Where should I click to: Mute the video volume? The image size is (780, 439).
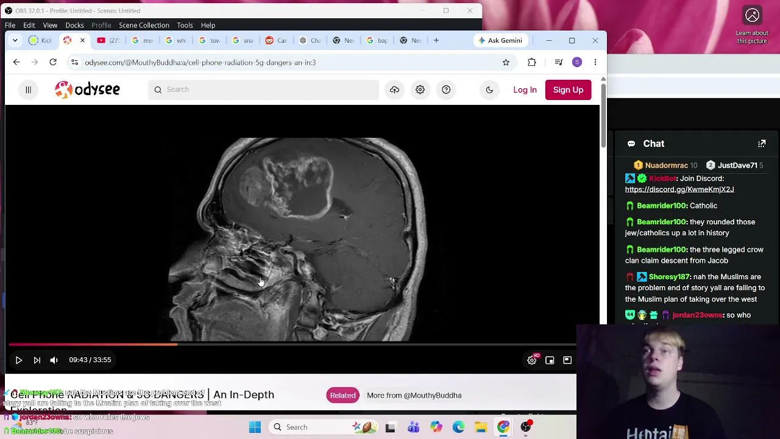(x=54, y=360)
